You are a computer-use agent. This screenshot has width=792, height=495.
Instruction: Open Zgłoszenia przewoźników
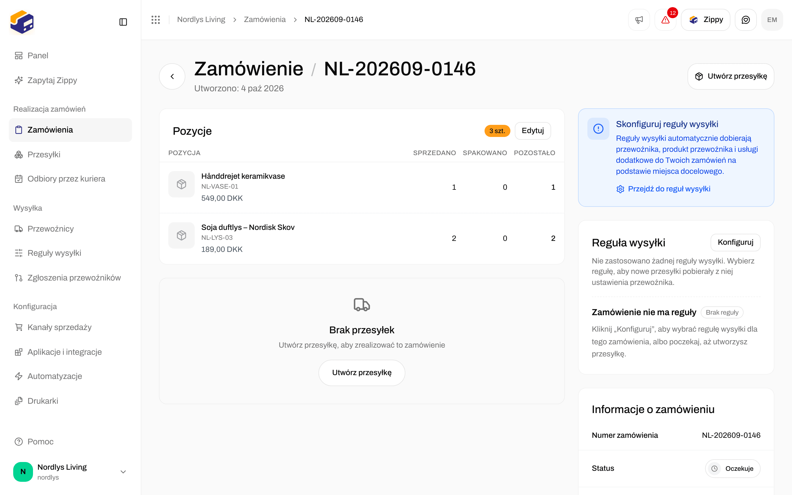pyautogui.click(x=70, y=278)
